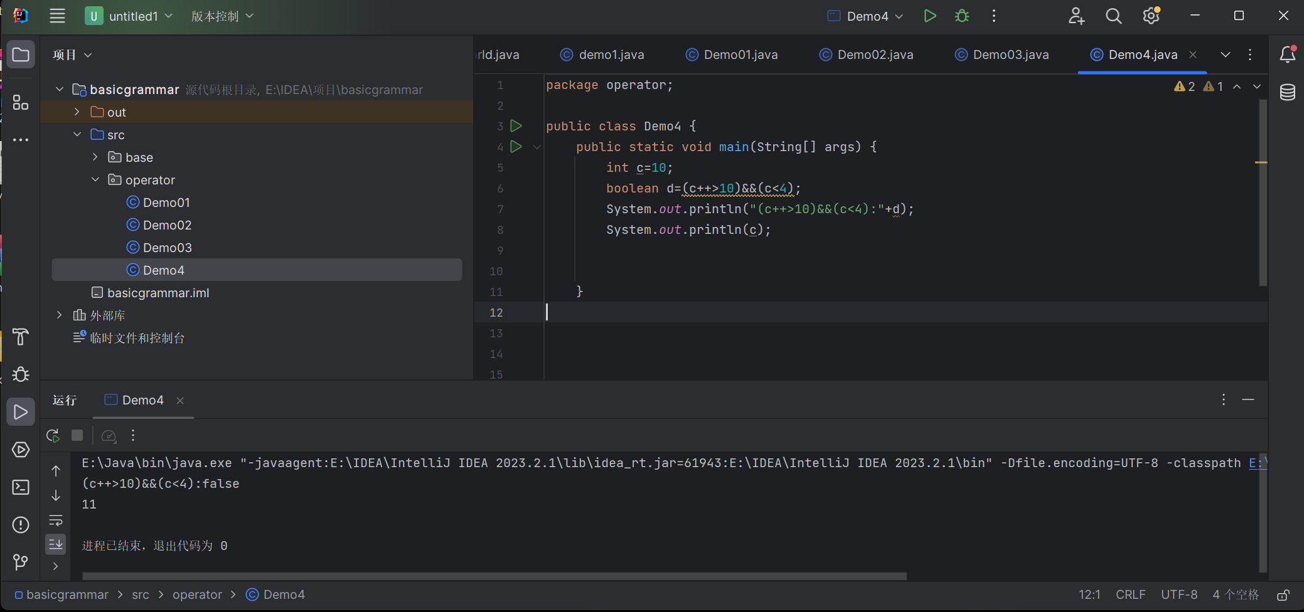Show more tool windows ellipsis
The height and width of the screenshot is (612, 1304).
pos(21,140)
